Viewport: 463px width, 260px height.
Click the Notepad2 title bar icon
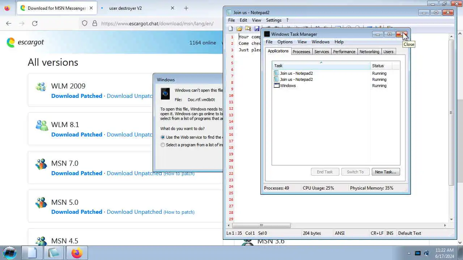(x=229, y=12)
